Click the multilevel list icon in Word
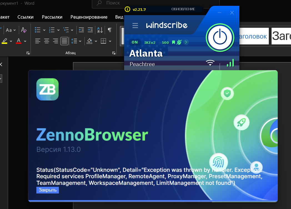The image size is (291, 209). [66, 30]
